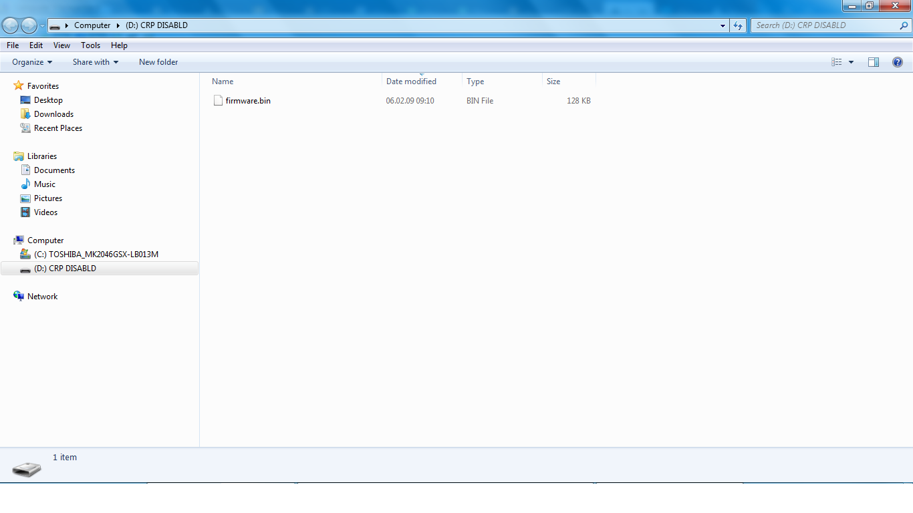Click the Documents library icon
This screenshot has height=513, width=913.
[x=25, y=170]
